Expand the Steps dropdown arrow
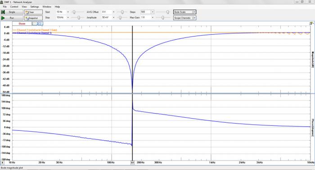 tap(153, 12)
